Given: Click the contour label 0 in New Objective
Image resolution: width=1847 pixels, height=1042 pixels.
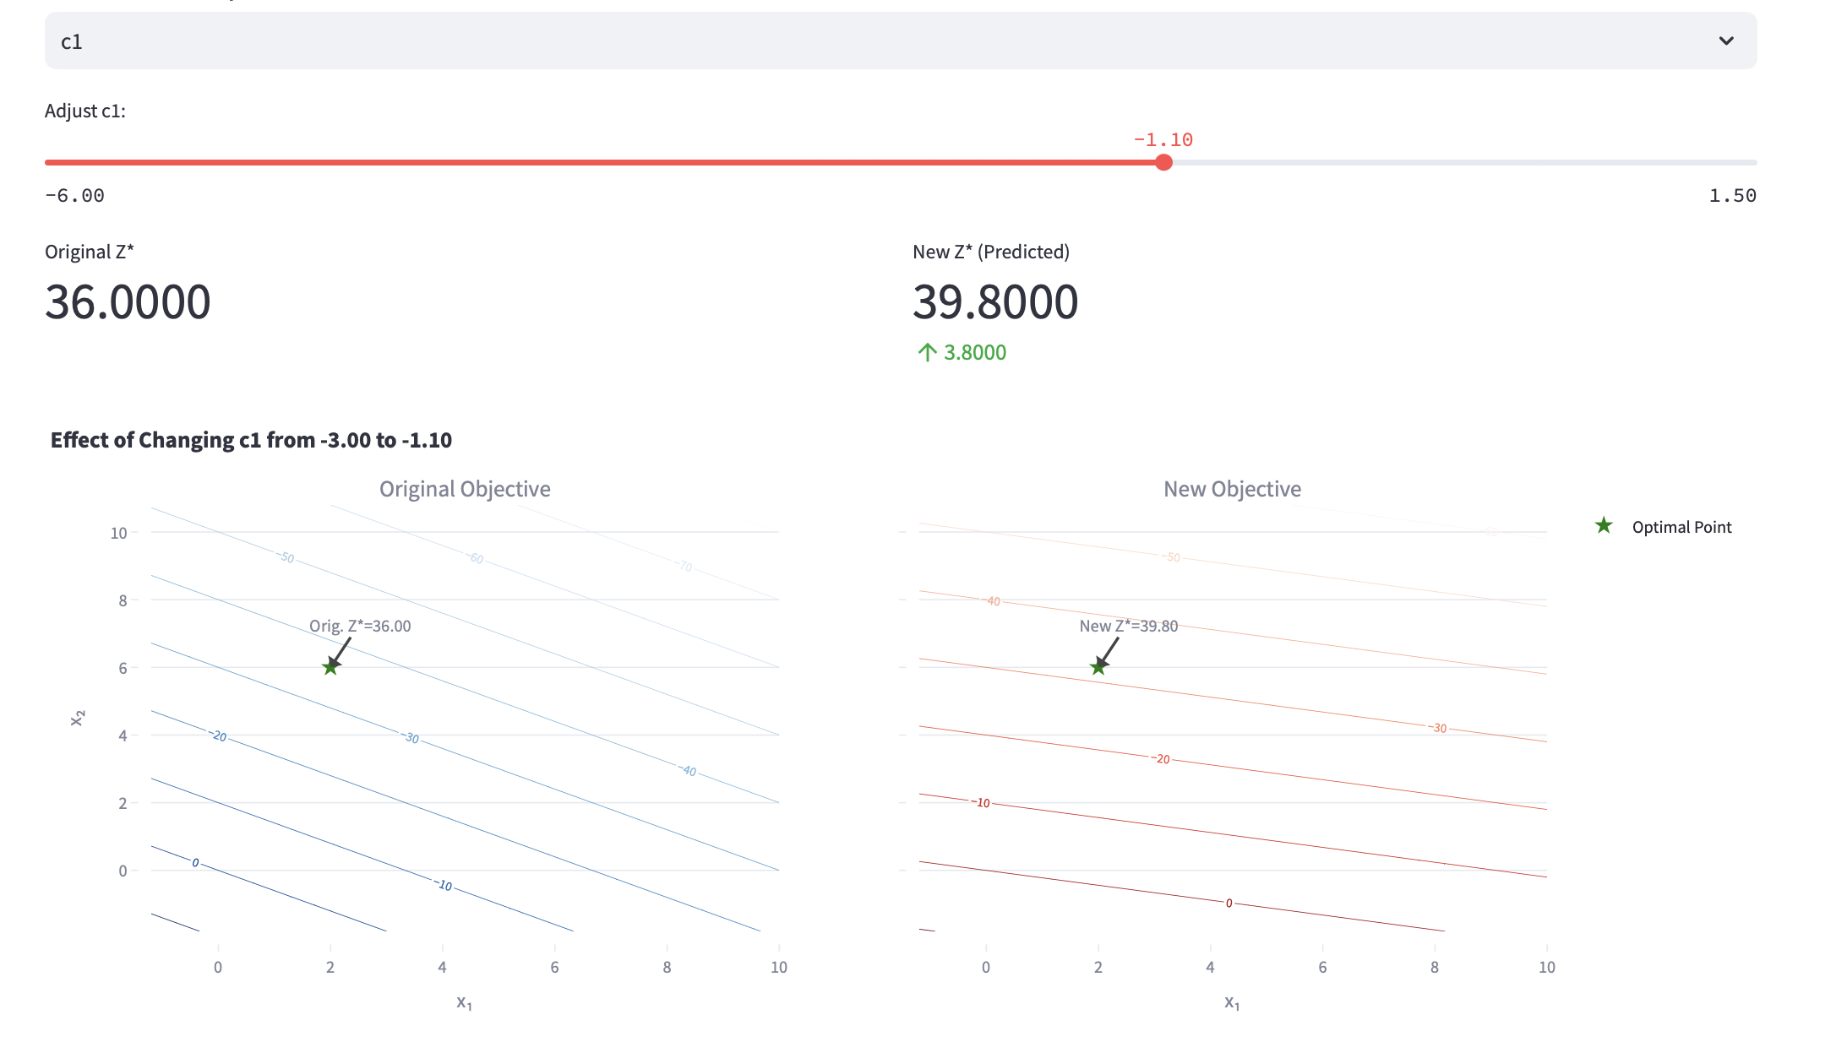Looking at the screenshot, I should tap(1229, 903).
